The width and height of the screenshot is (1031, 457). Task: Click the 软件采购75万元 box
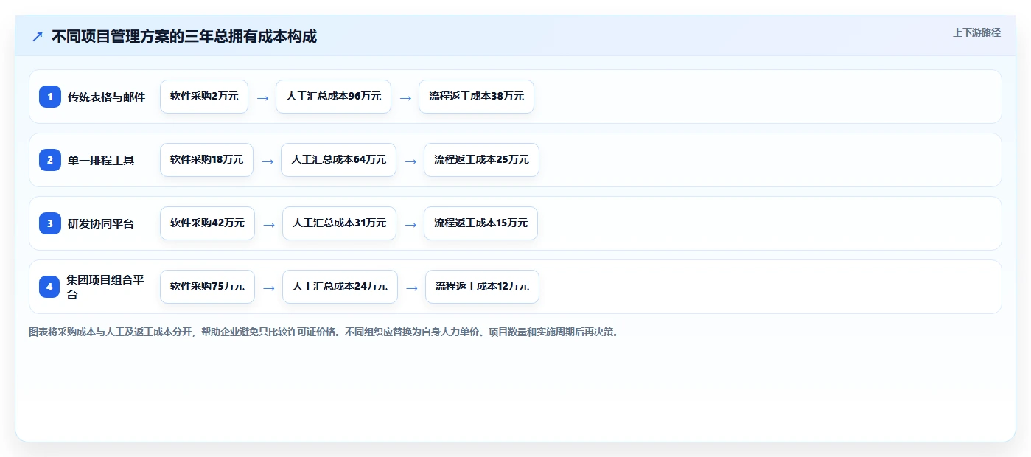[x=207, y=287]
